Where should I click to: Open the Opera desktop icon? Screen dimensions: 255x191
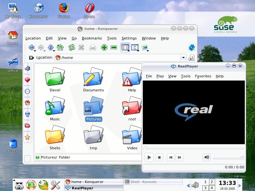click(90, 11)
